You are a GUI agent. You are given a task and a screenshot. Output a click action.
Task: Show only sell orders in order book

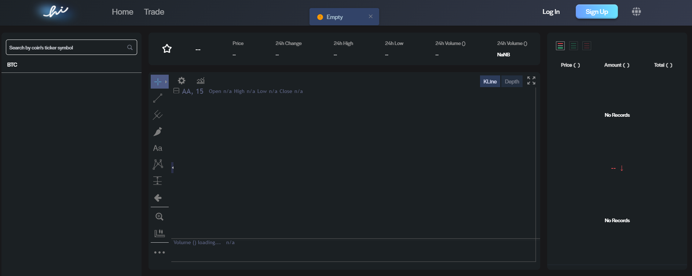(586, 46)
